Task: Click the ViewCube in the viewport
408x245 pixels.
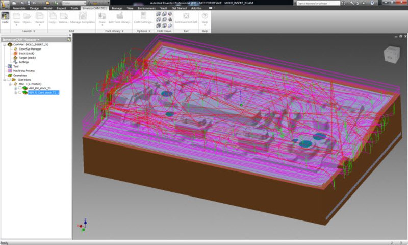Action: click(x=392, y=54)
